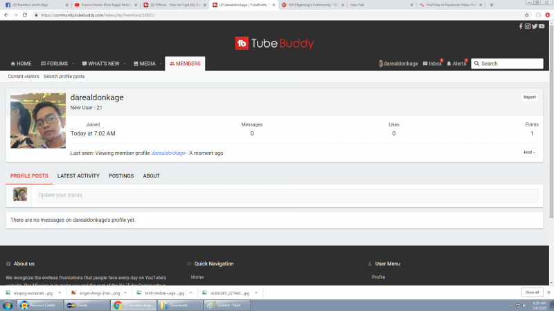Expand the Forums navigation dropdown
The image size is (554, 311).
point(73,64)
